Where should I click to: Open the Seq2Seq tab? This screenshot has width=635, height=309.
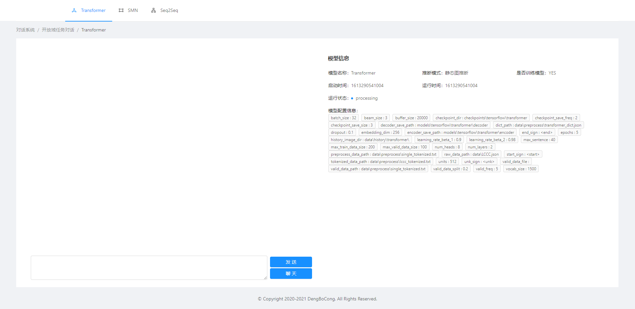164,11
